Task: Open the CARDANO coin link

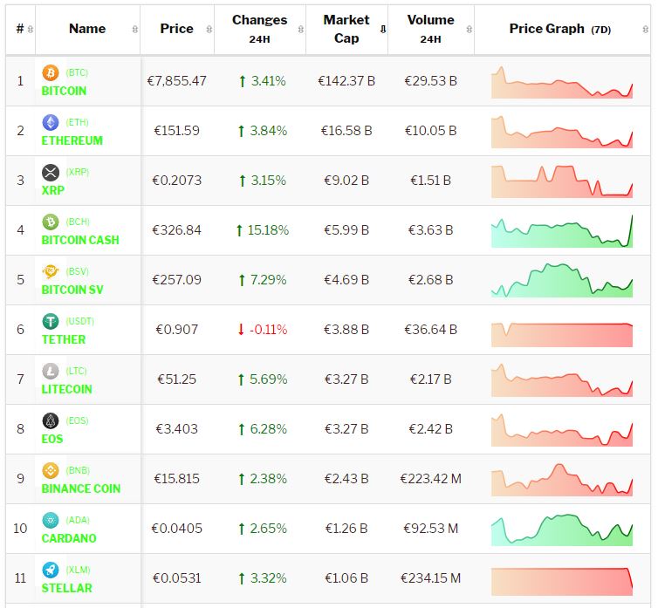Action: [x=69, y=538]
